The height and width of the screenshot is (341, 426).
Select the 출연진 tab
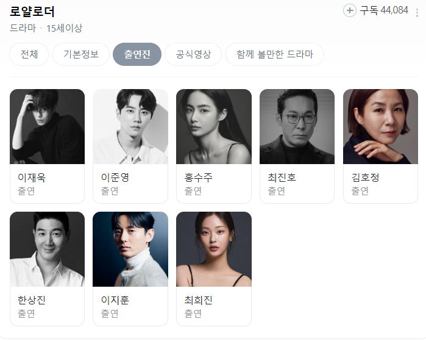pyautogui.click(x=137, y=54)
